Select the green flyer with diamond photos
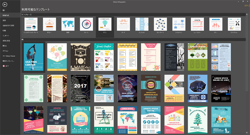250x135 pixels. 198,57
